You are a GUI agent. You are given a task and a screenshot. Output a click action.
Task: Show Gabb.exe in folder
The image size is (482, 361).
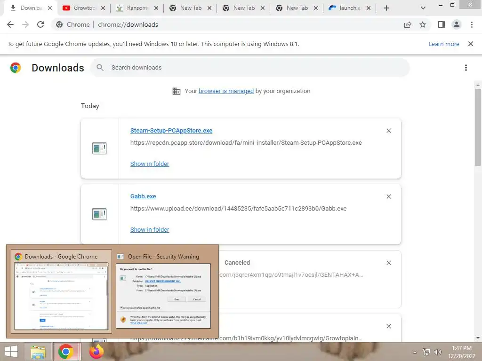pyautogui.click(x=150, y=229)
